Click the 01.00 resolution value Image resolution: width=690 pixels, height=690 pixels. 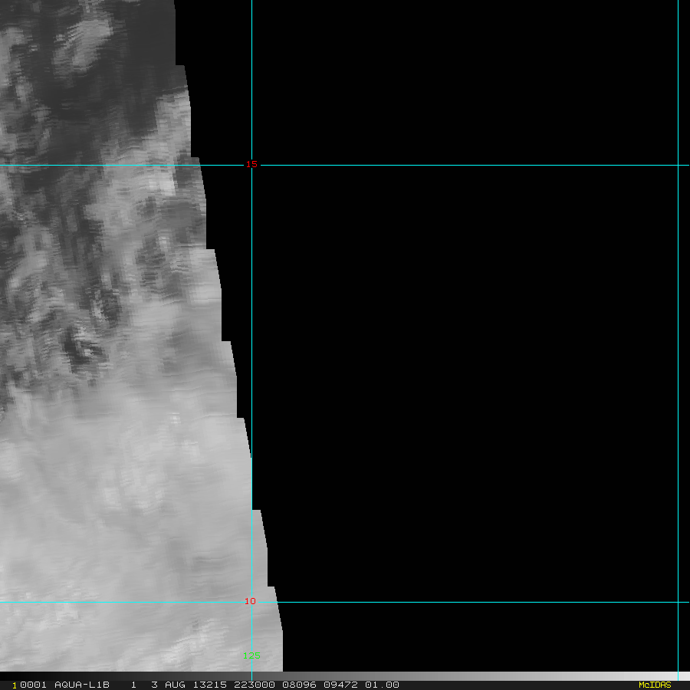tap(382, 685)
